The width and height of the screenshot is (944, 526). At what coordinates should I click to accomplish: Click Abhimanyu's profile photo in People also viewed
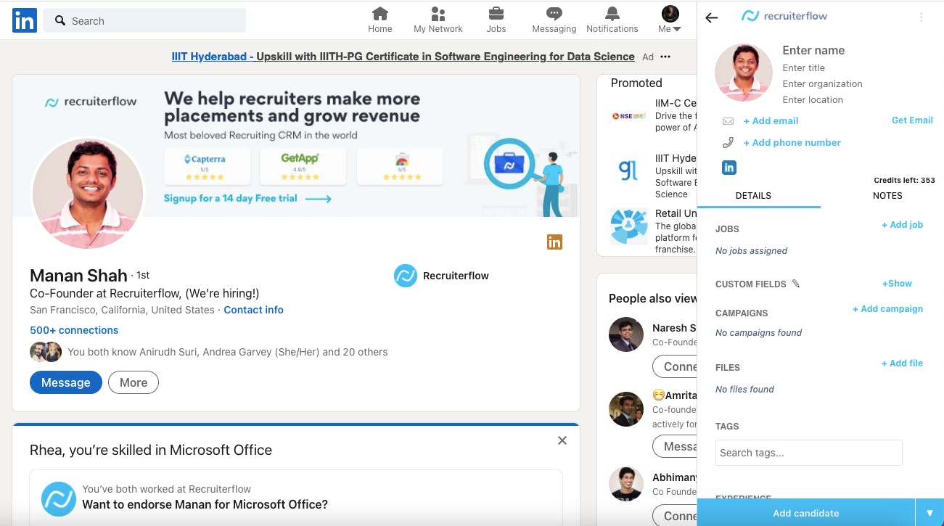tap(626, 484)
